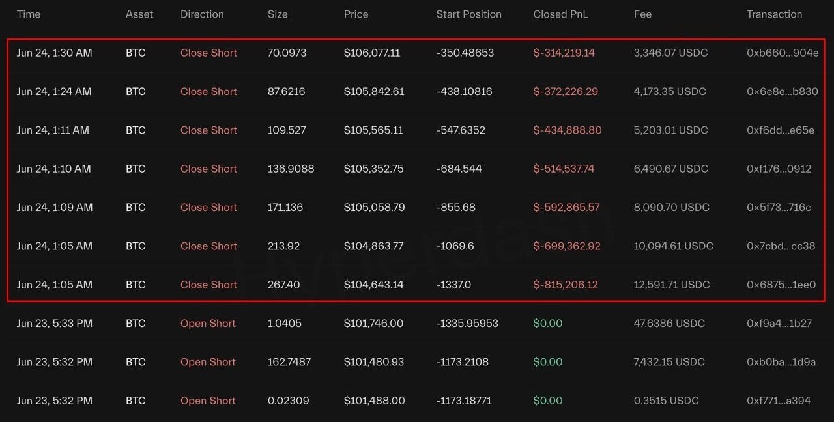
Task: Open transaction 0xf9a4...1b27 link
Action: tap(779, 323)
